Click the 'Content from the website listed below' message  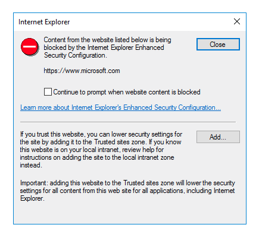[x=107, y=48]
